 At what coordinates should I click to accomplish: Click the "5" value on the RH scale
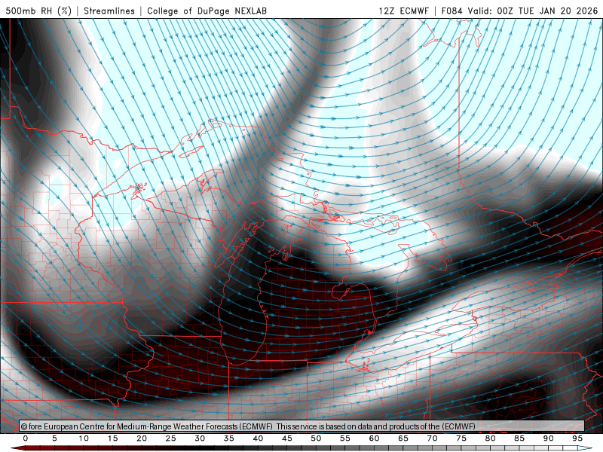pos(54,438)
